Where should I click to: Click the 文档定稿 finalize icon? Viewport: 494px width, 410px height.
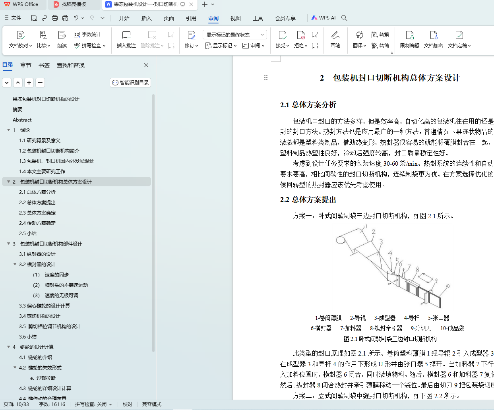click(459, 35)
